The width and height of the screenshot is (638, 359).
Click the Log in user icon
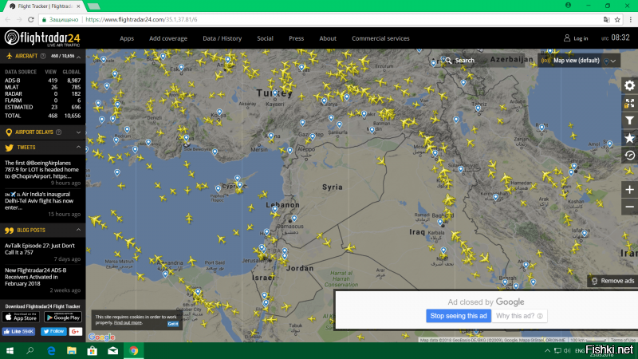567,38
